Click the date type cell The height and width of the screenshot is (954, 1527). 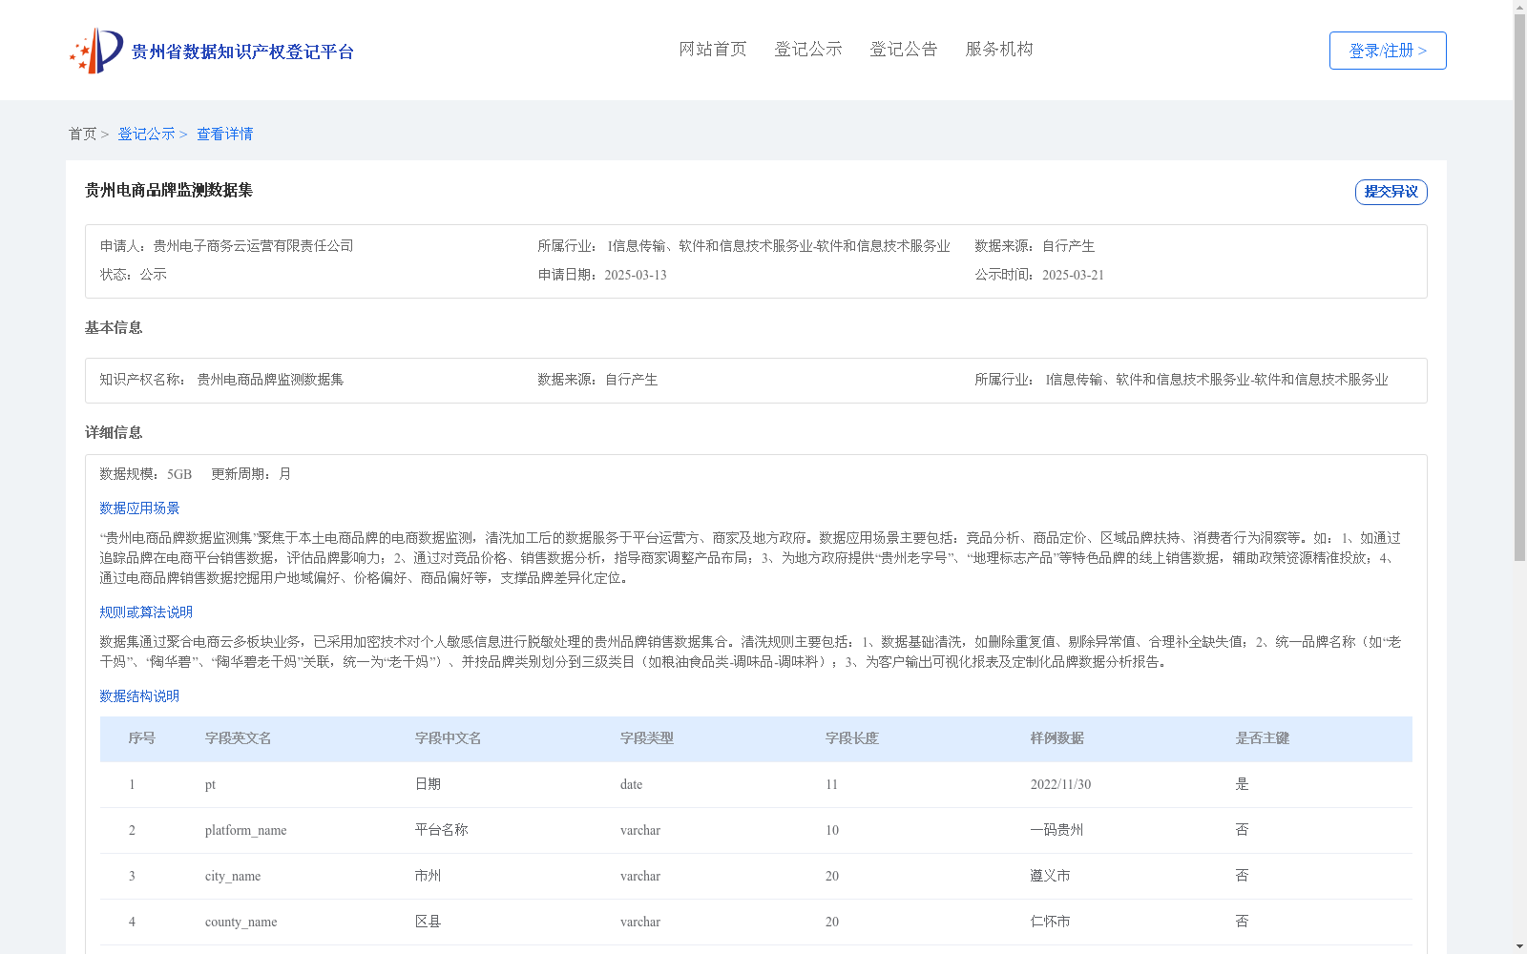point(632,785)
